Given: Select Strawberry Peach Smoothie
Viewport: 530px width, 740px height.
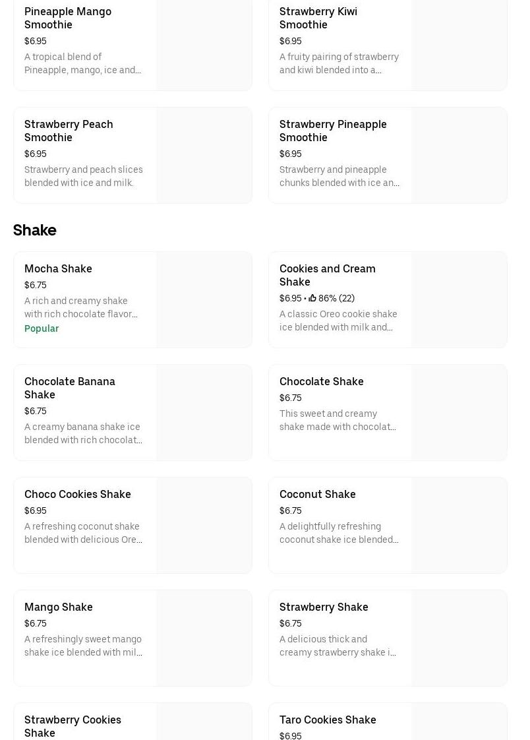Looking at the screenshot, I should (69, 131).
